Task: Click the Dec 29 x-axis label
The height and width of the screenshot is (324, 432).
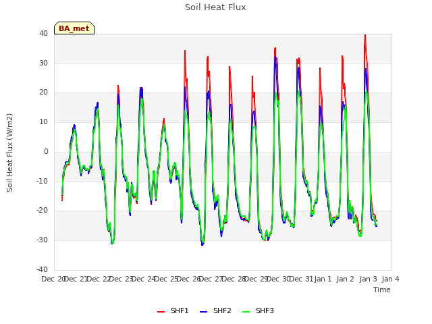Action: (256, 279)
